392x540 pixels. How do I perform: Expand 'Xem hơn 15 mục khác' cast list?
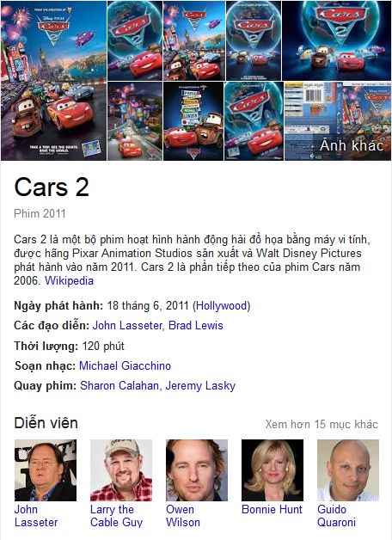322,424
